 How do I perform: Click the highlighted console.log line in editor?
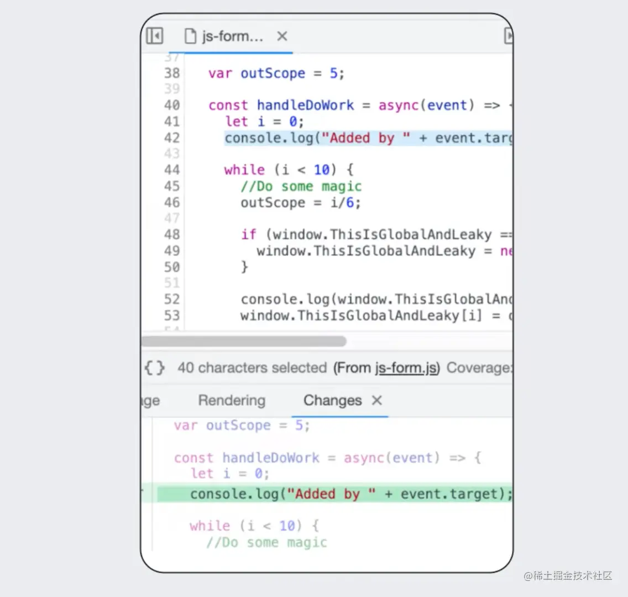pyautogui.click(x=368, y=138)
